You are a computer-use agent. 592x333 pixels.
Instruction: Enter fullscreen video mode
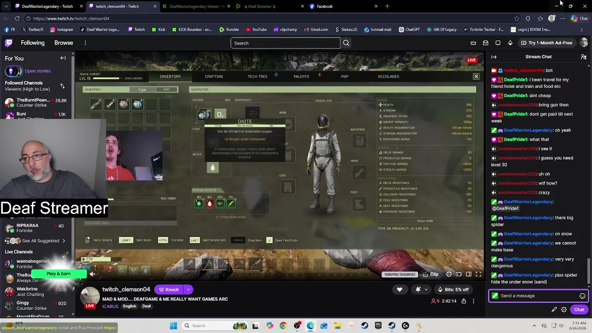(x=479, y=274)
